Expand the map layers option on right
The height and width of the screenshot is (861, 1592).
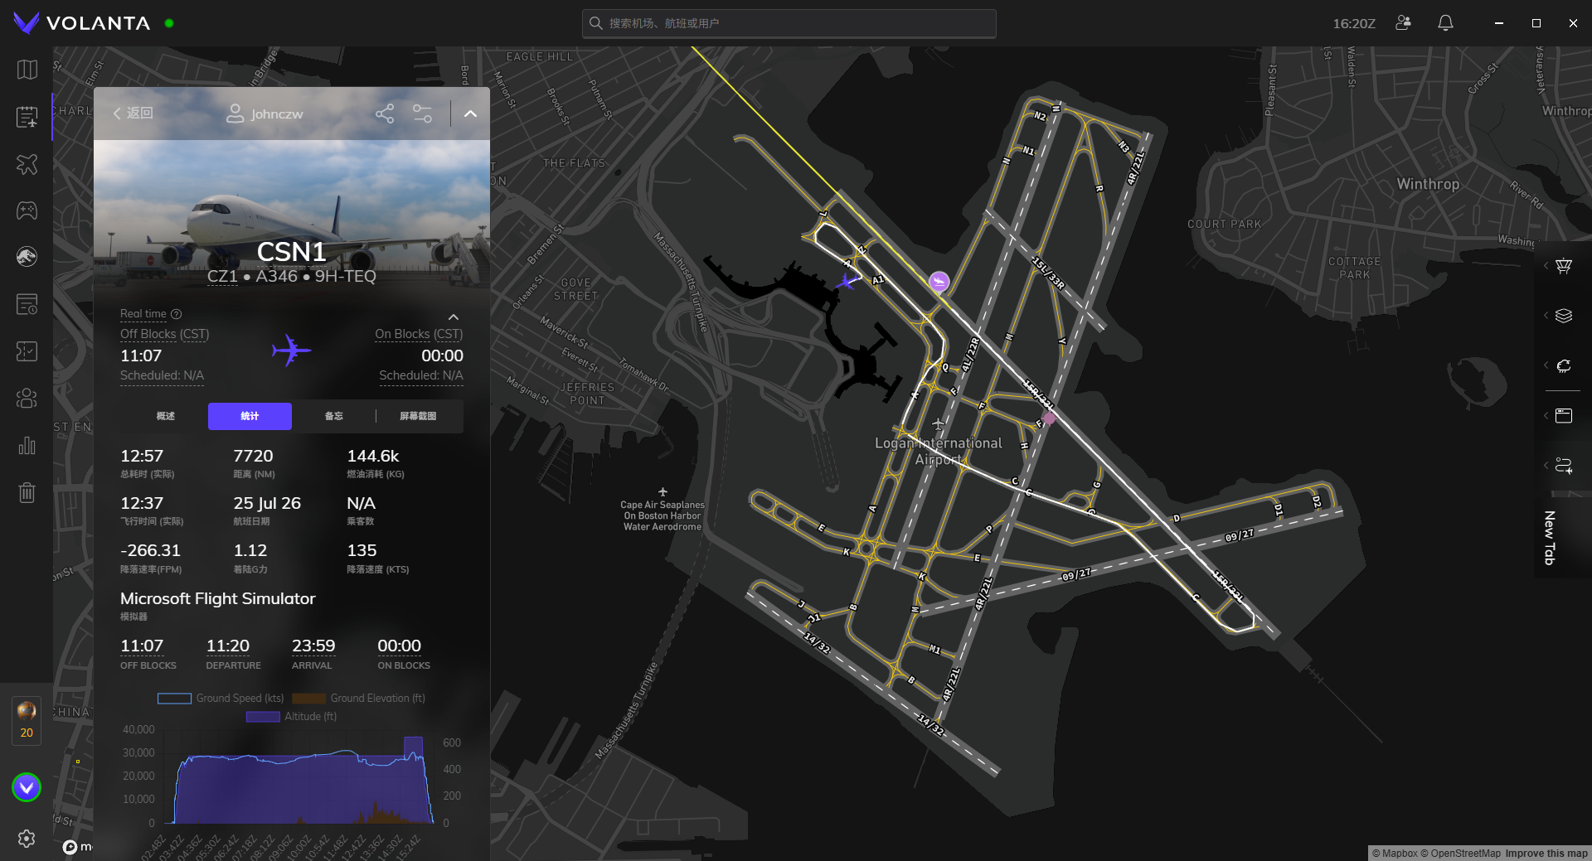pos(1564,316)
